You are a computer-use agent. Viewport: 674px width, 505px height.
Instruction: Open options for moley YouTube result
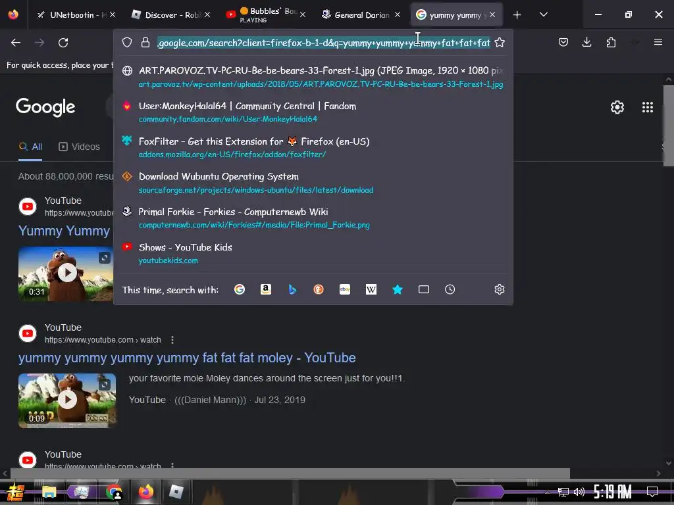(x=172, y=340)
